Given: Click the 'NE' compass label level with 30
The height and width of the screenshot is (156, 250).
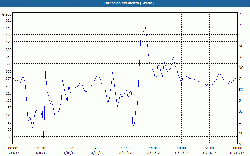Looking at the screenshot, I should point(241,133).
